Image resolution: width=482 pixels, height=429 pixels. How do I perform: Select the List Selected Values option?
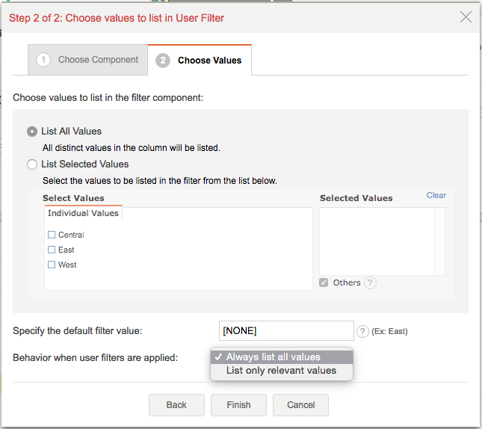pyautogui.click(x=32, y=164)
